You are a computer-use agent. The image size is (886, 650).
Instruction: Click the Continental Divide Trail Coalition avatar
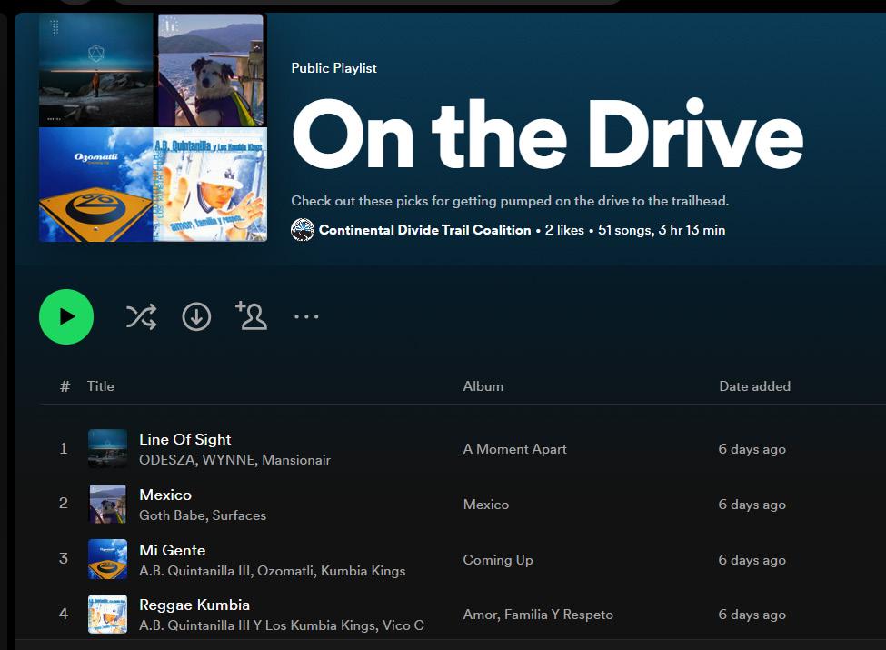303,230
